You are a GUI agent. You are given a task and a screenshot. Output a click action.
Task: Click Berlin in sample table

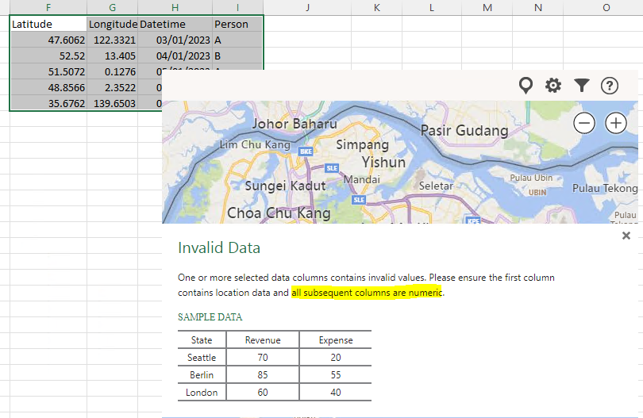tap(202, 375)
